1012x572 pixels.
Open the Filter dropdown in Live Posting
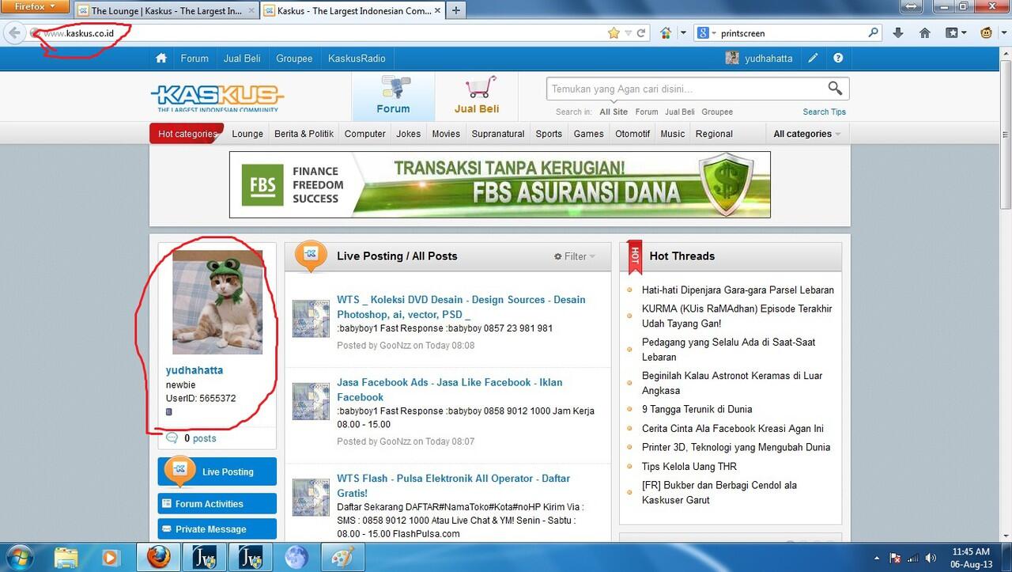[x=575, y=256]
